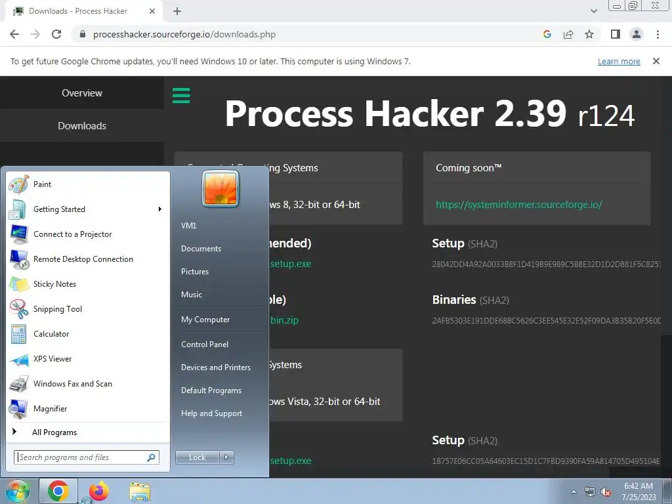Bookmark this tab with the star
The image size is (672, 504).
(589, 34)
